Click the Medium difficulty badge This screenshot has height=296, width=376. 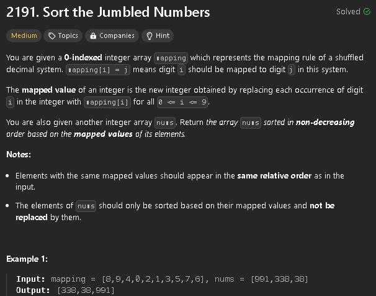[x=24, y=36]
